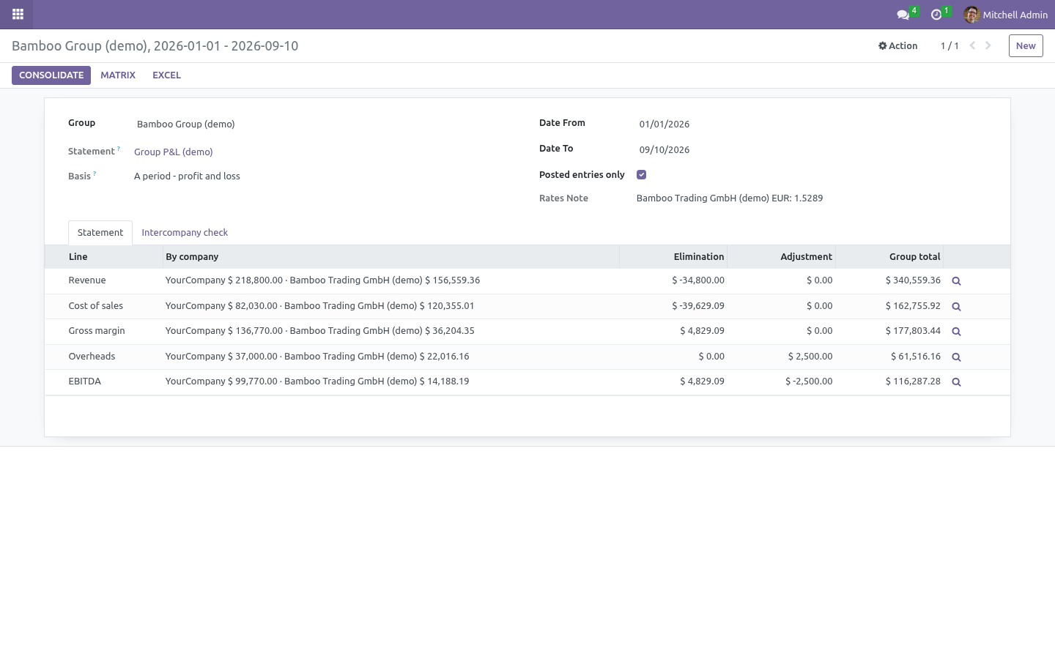Inspect details of the Revenue line
1055x659 pixels.
coord(956,281)
